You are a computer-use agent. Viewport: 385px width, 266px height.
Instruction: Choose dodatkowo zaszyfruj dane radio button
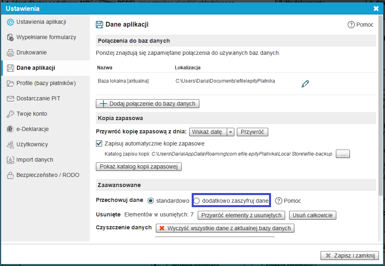point(197,201)
